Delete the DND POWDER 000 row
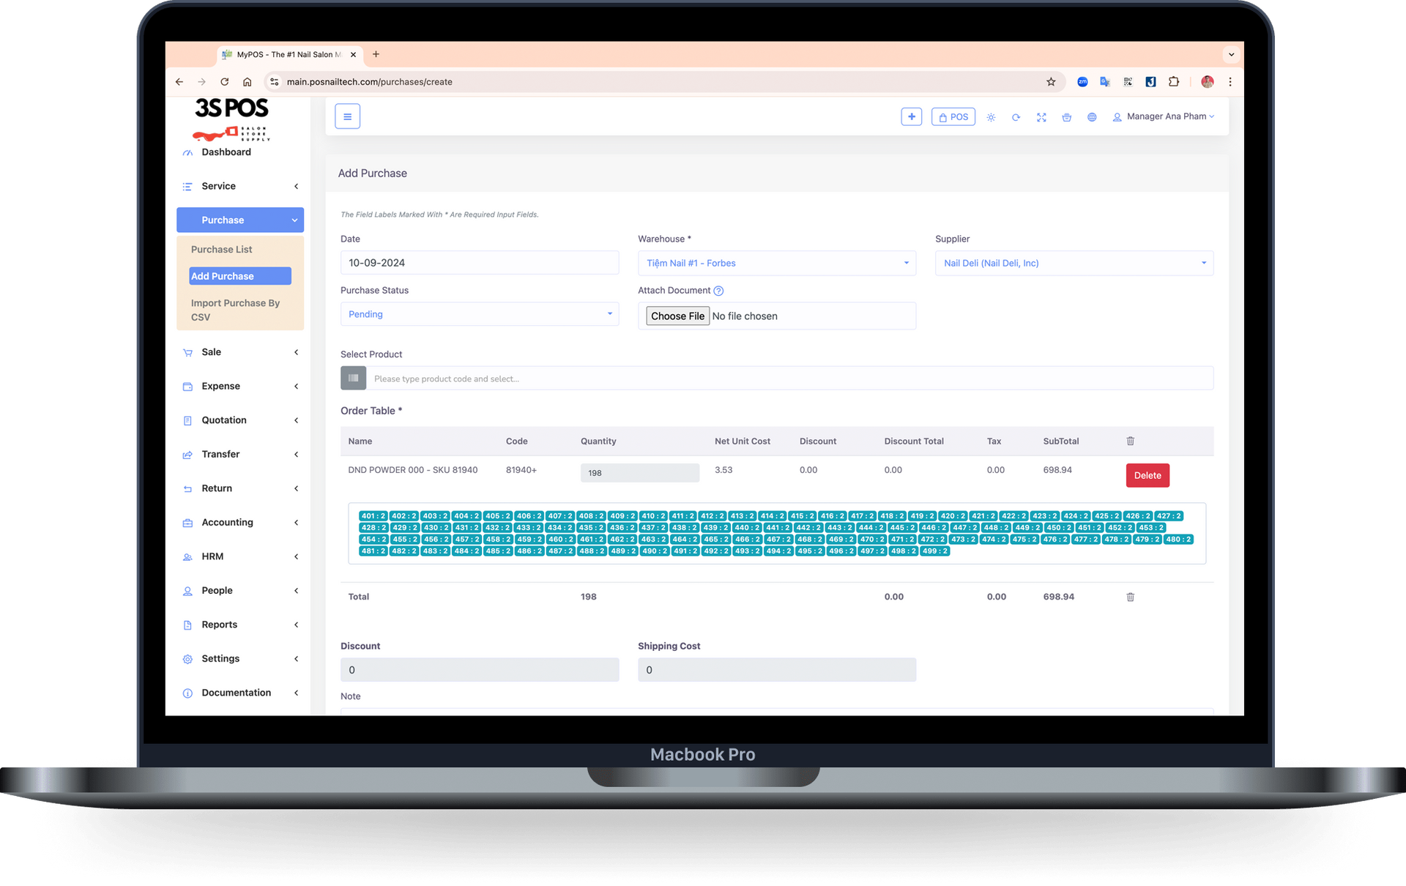 (x=1147, y=475)
